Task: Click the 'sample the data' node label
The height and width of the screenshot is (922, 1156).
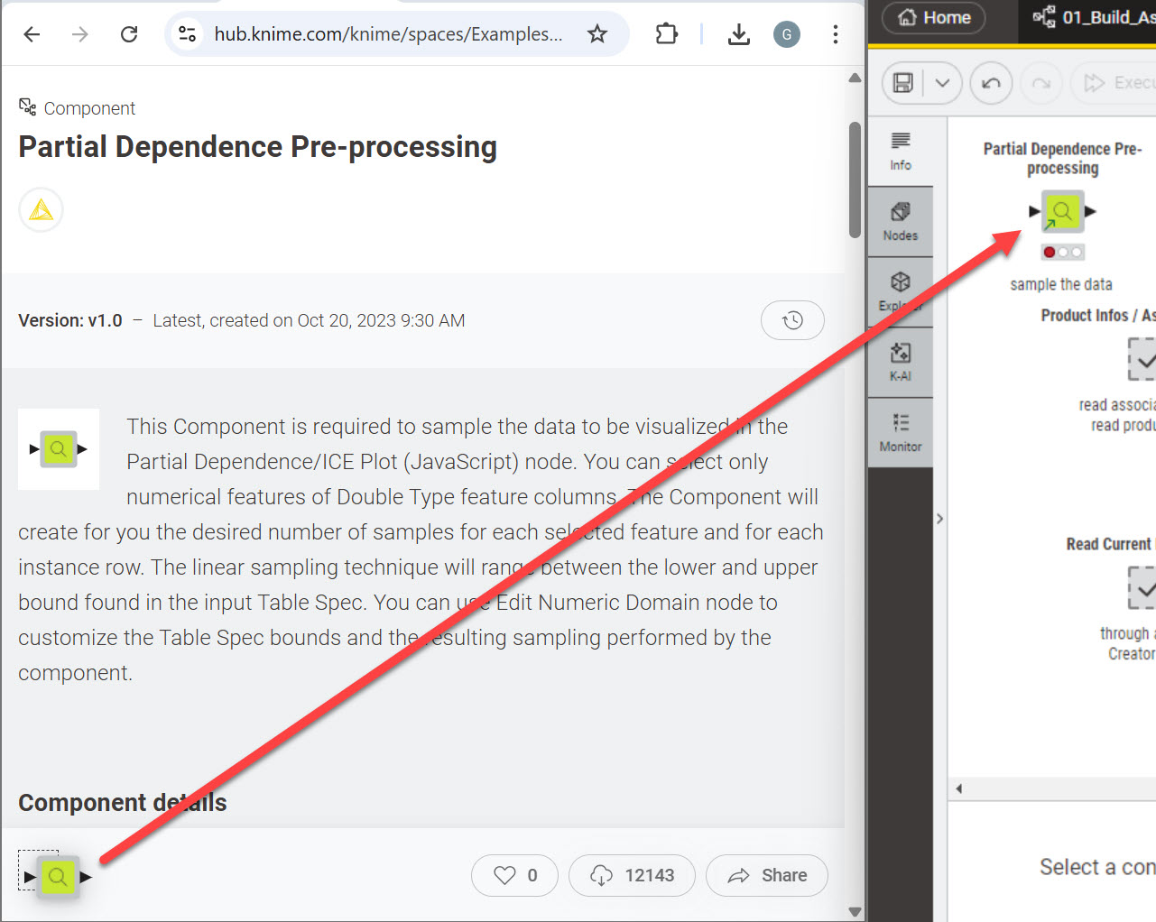Action: tap(1061, 284)
